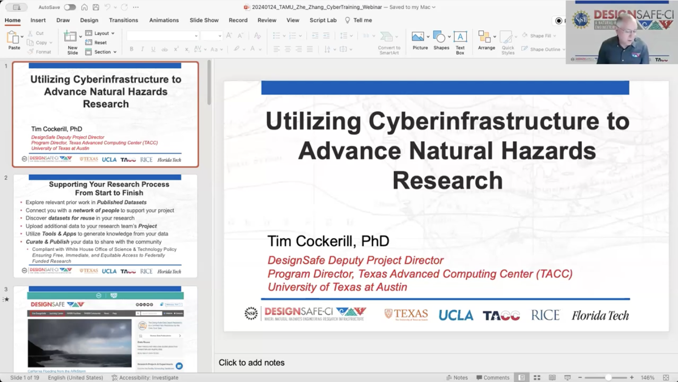Toggle Bold formatting
The height and width of the screenshot is (382, 678).
(x=132, y=49)
